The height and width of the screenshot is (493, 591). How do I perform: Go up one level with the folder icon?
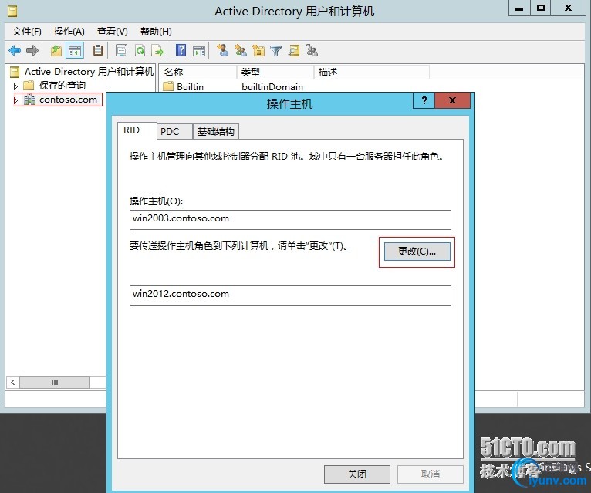(x=56, y=50)
